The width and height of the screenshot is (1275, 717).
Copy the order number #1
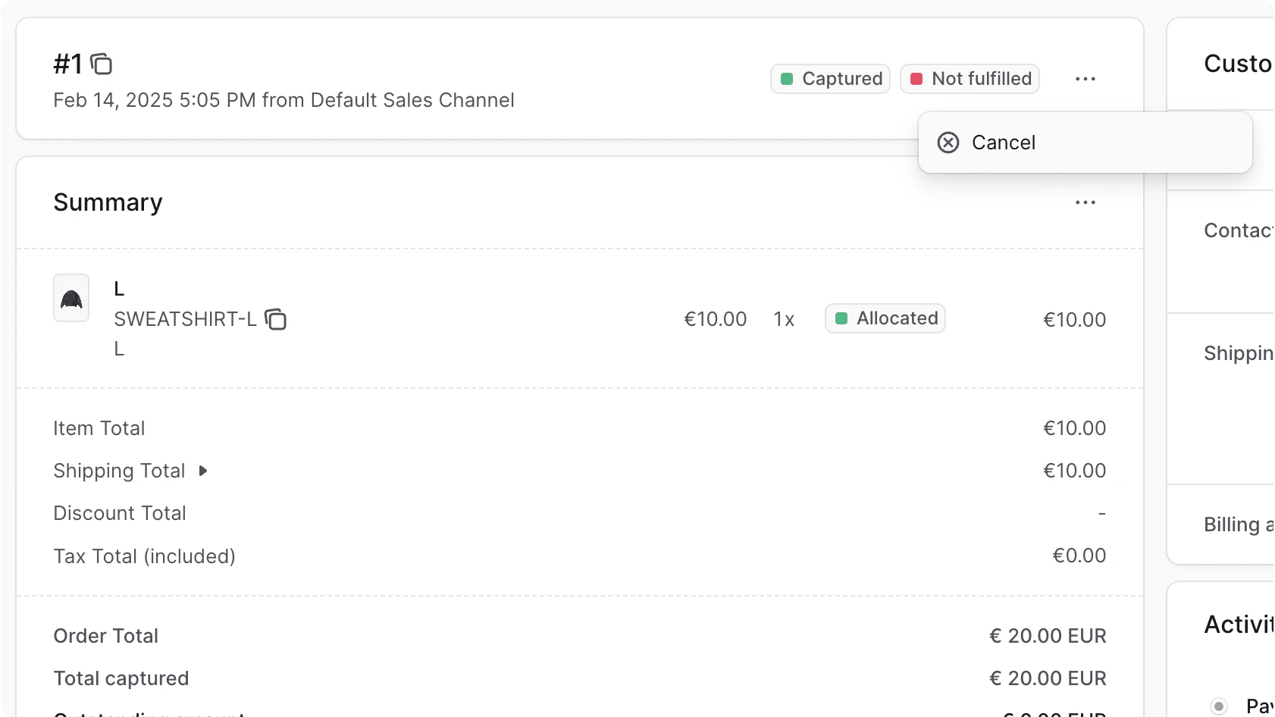tap(102, 64)
